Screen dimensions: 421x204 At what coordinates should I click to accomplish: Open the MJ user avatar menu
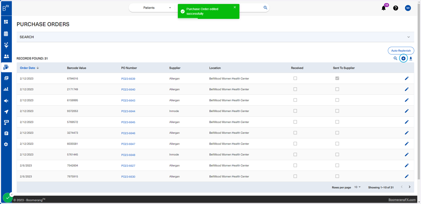[x=408, y=8]
